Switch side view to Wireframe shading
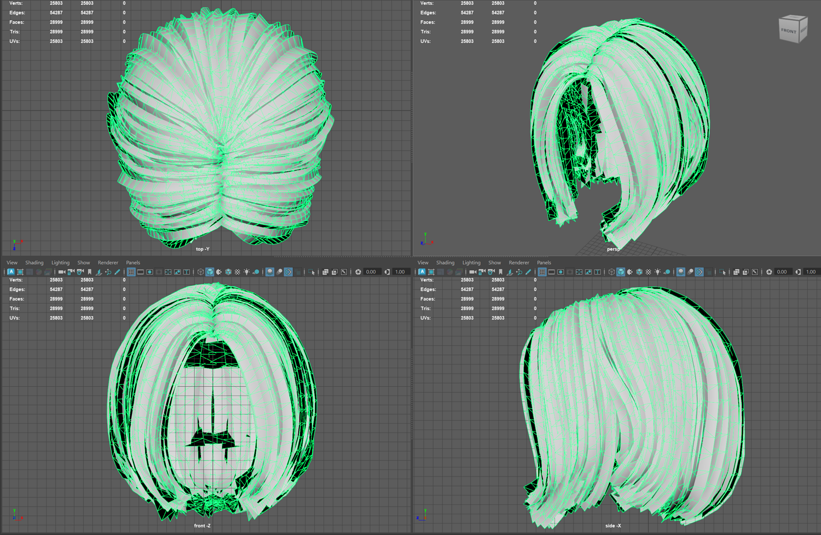 [611, 272]
